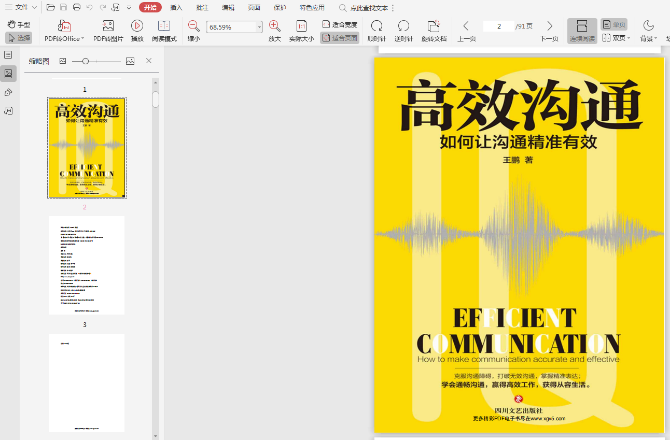Click 实际大小 actual size icon
This screenshot has width=670, height=440.
[x=301, y=26]
